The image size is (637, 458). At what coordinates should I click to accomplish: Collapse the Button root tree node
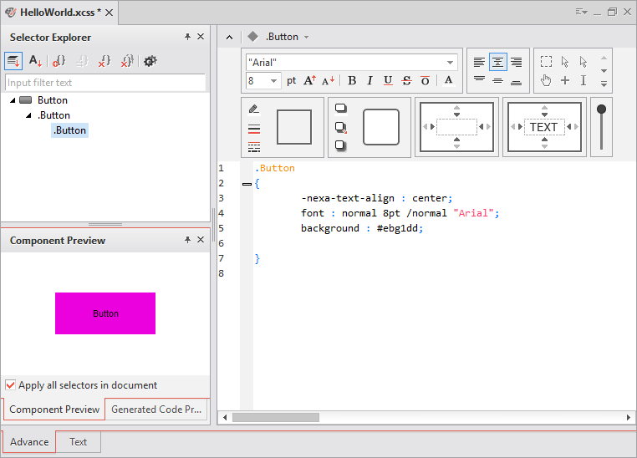pos(13,100)
